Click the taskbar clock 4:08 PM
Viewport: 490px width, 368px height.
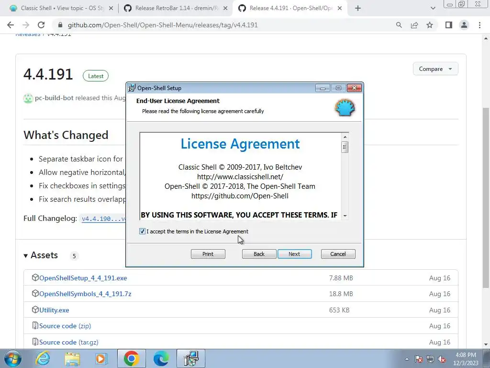tap(466, 359)
